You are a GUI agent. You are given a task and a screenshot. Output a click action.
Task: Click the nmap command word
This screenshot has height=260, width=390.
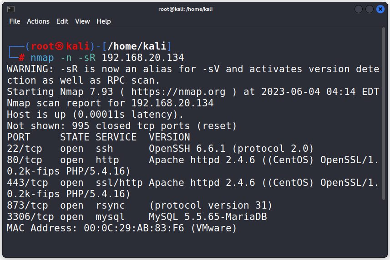[x=42, y=58]
